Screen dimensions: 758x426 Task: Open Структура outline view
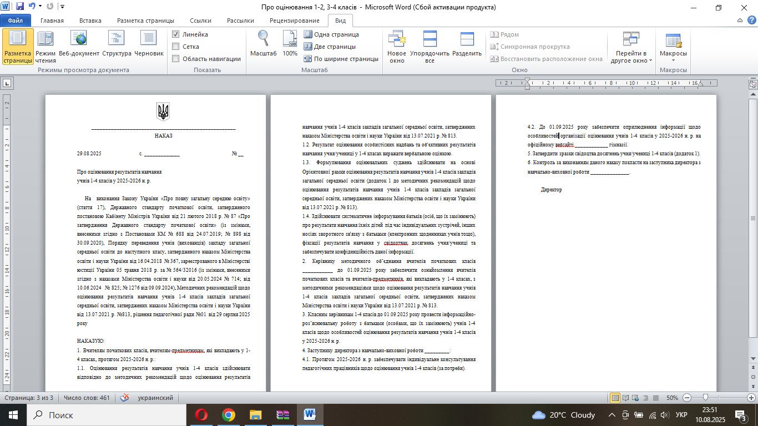pyautogui.click(x=117, y=46)
